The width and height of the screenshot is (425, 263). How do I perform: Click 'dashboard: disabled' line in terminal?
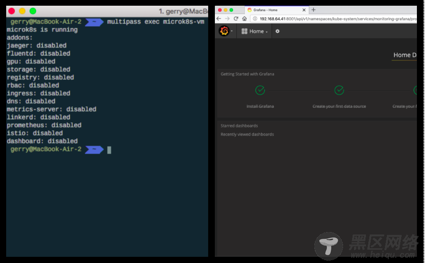pyautogui.click(x=42, y=141)
